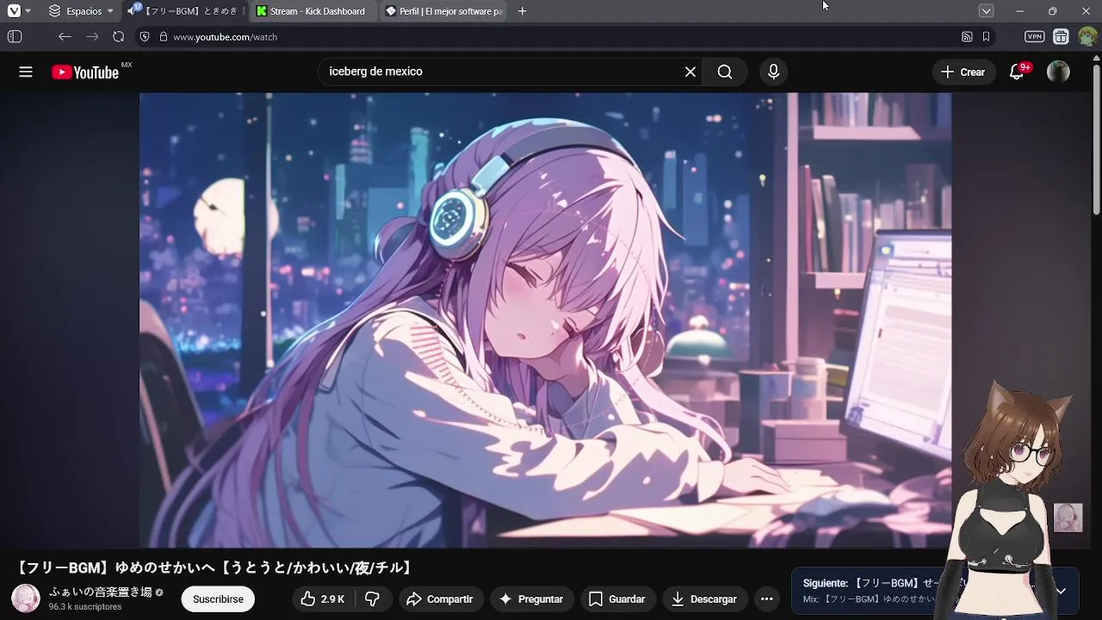Open the extensions icon in browser toolbar
Viewport: 1102px width, 620px height.
1061,37
